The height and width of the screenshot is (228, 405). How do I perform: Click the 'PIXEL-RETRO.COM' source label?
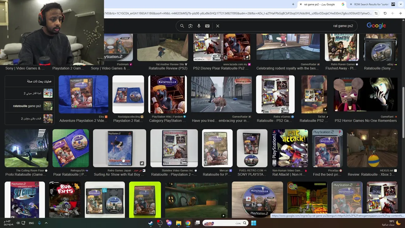(x=251, y=171)
